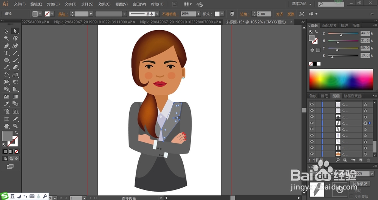
Task: Open the artboard navigation dropdown in status bar
Action: click(x=84, y=198)
